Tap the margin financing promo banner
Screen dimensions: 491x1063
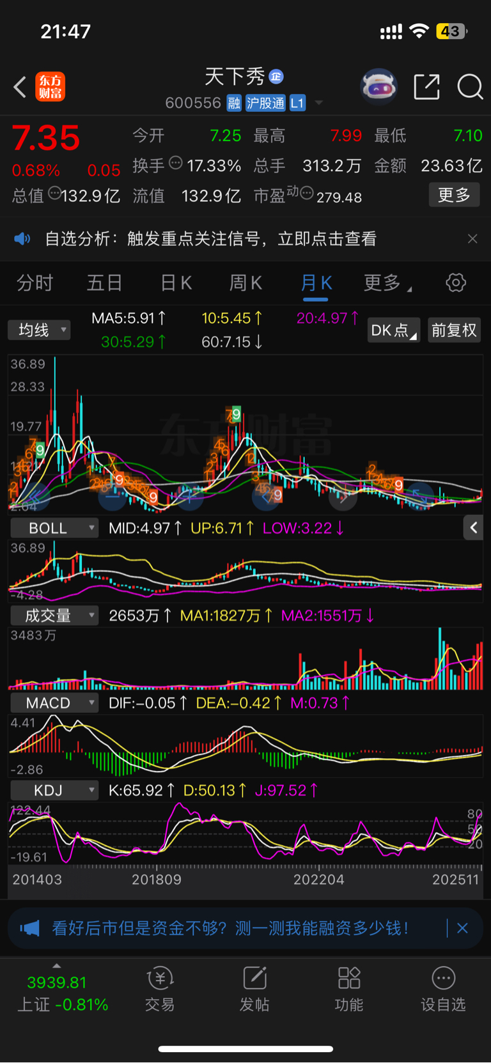tap(245, 928)
